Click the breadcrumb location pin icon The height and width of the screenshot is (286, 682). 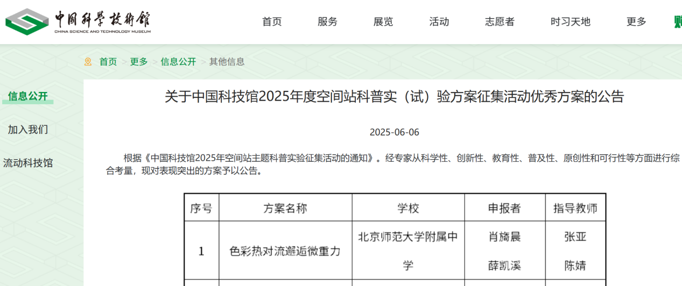tap(88, 62)
